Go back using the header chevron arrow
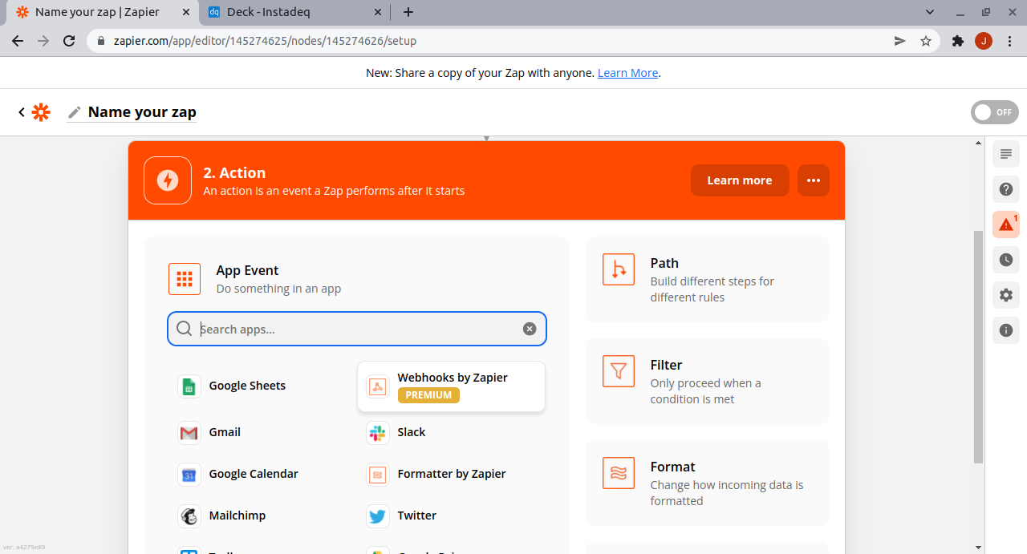 22,112
